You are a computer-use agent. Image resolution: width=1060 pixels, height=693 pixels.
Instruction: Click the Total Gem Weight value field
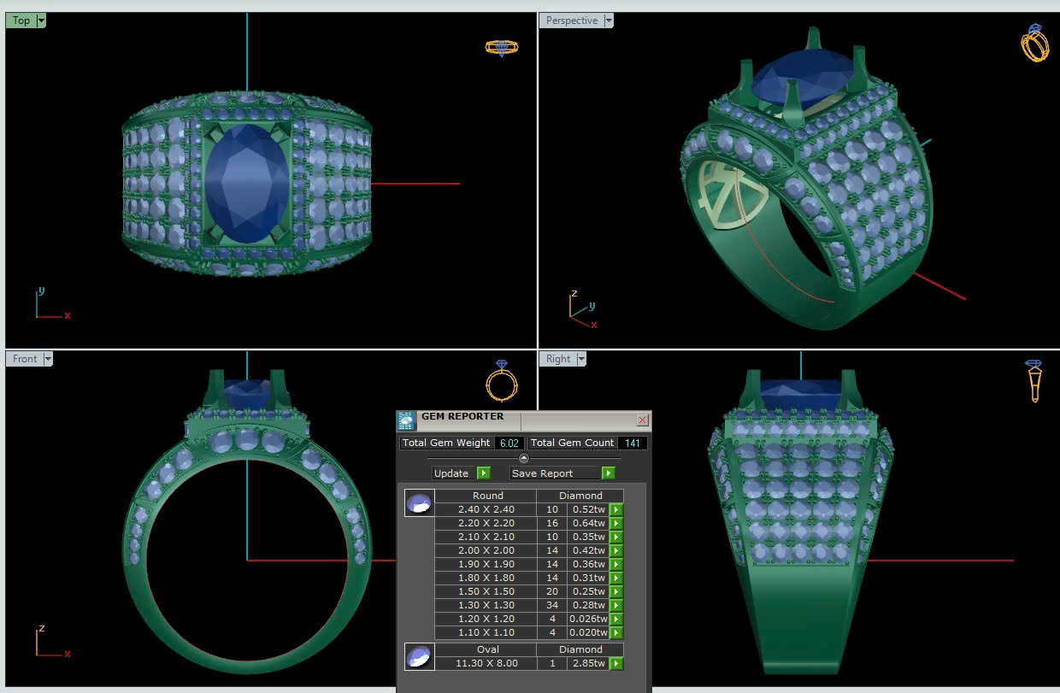[x=509, y=443]
